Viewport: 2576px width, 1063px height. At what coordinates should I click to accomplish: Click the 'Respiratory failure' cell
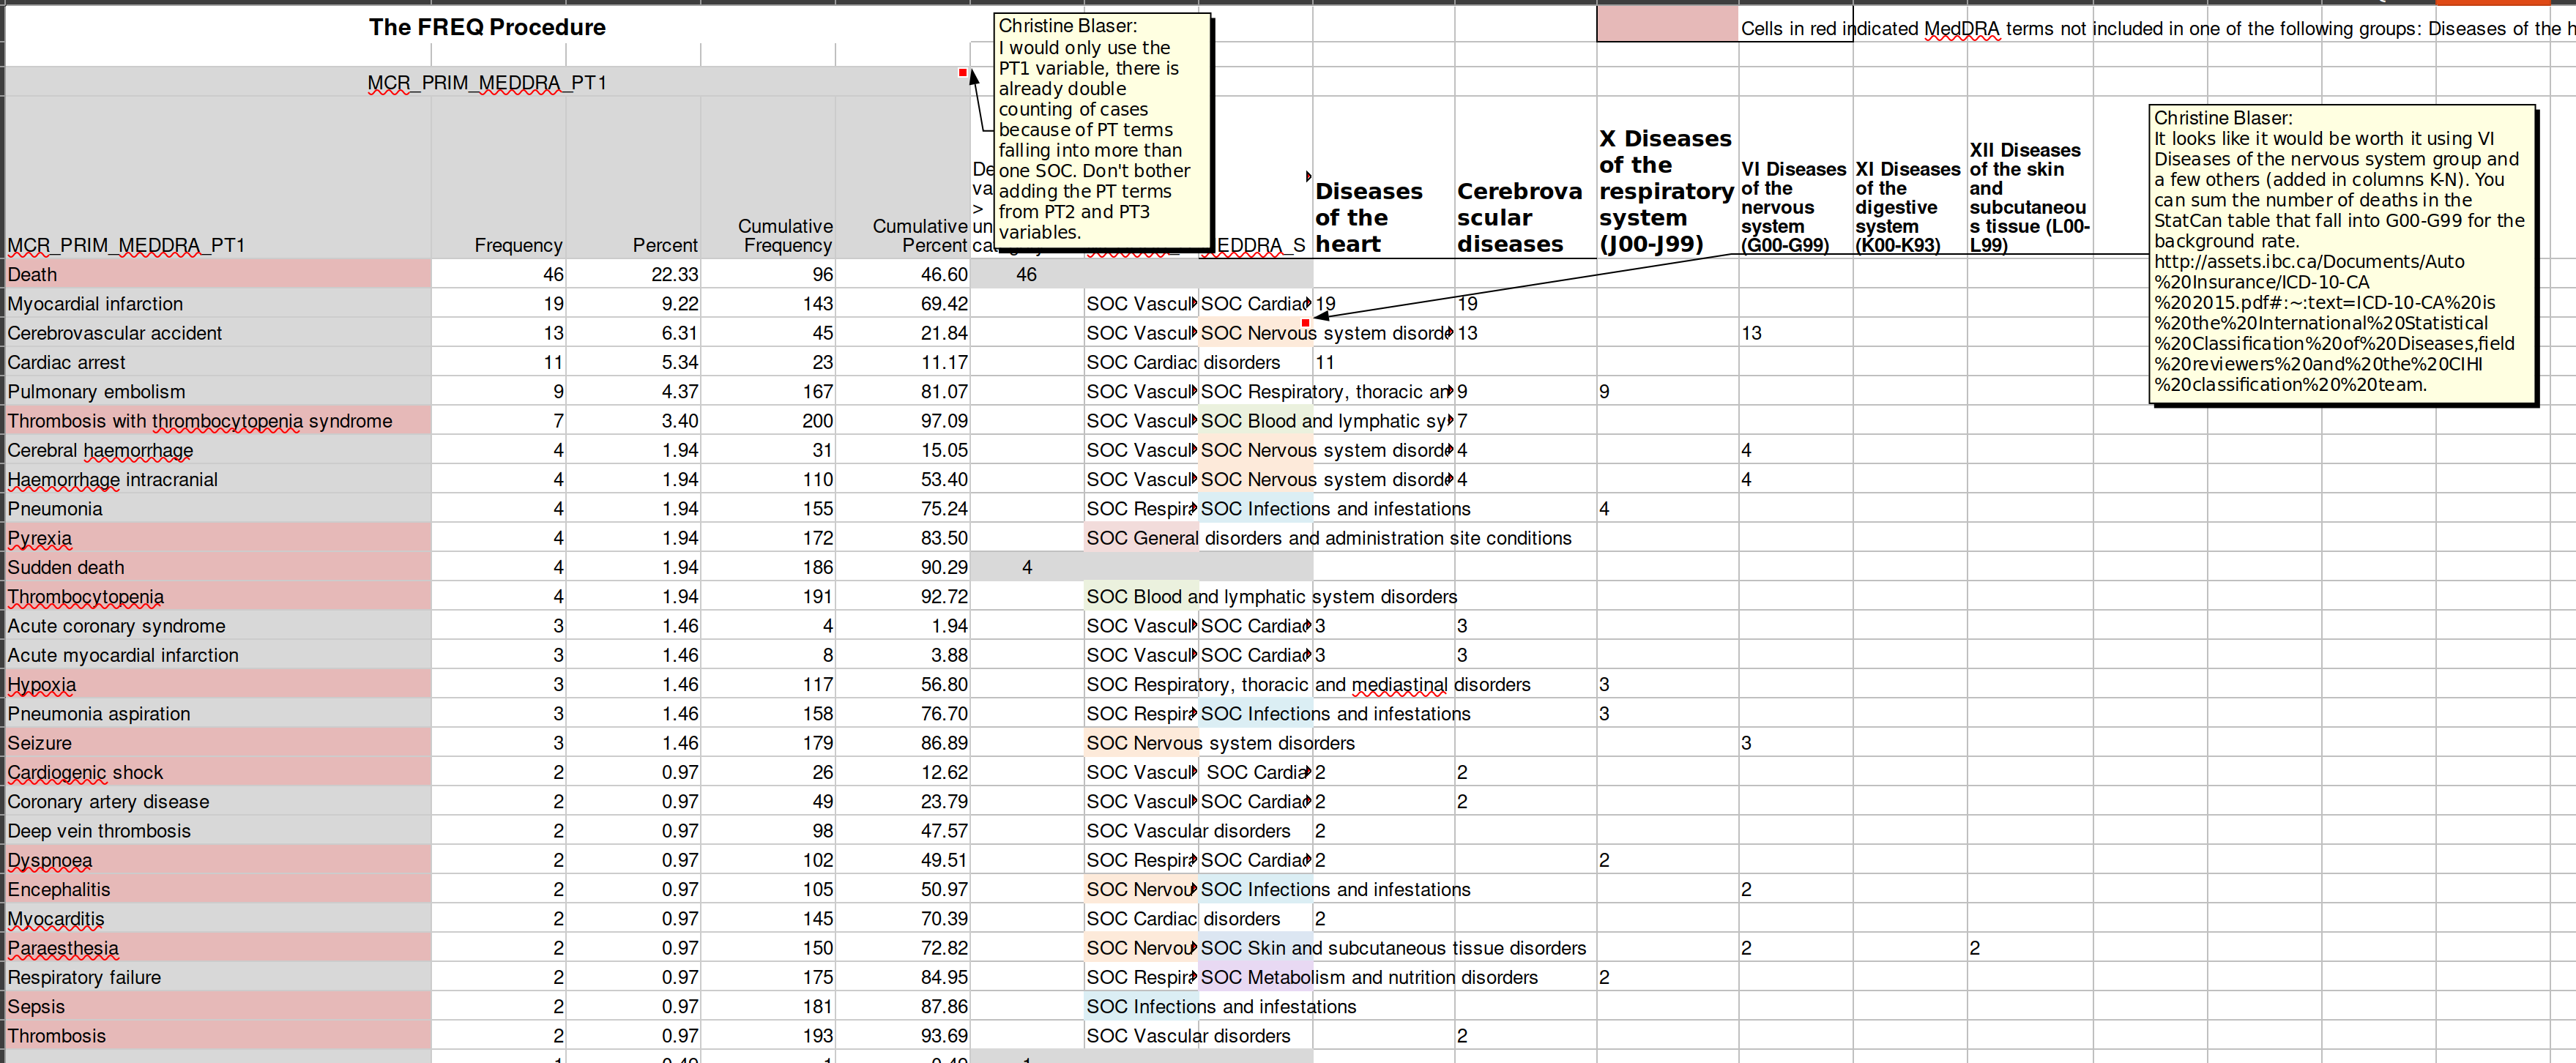click(x=218, y=977)
